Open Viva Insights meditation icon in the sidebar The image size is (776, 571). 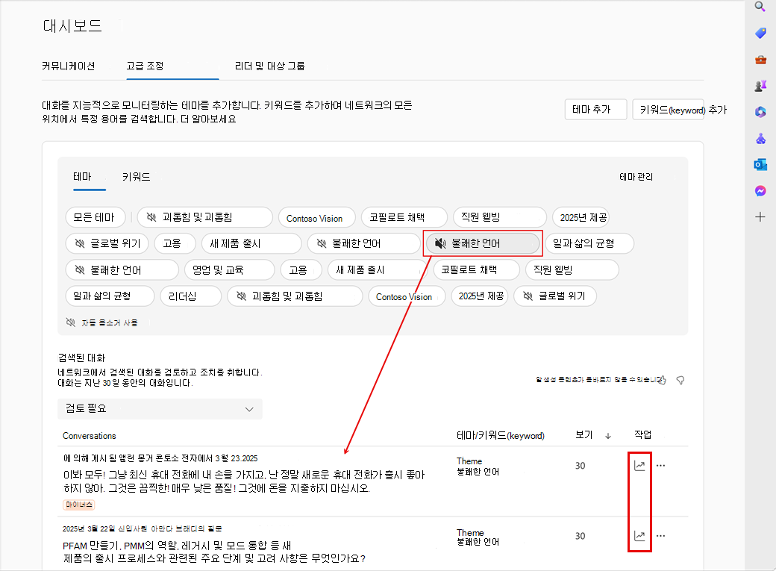760,137
